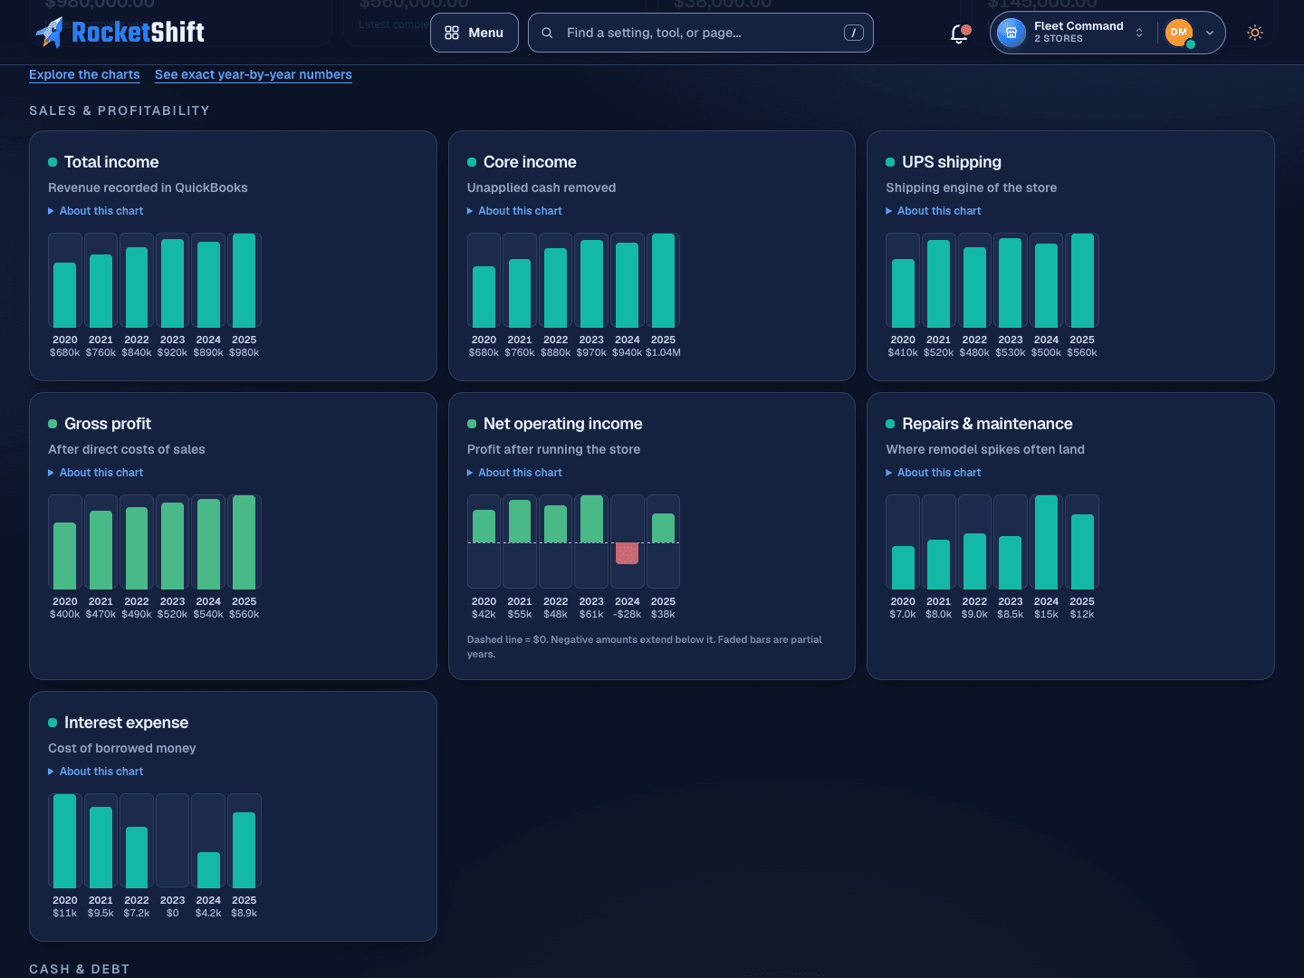Open the Menu button
The image size is (1304, 978).
click(475, 33)
